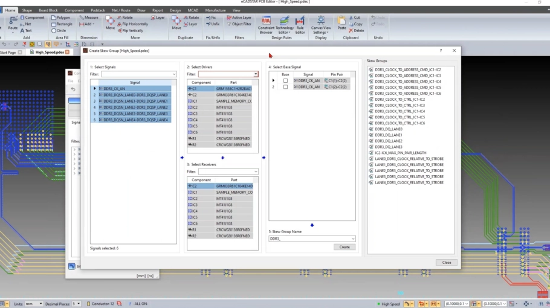
Task: Click Copy in Clipboard group
Action: tap(355, 24)
